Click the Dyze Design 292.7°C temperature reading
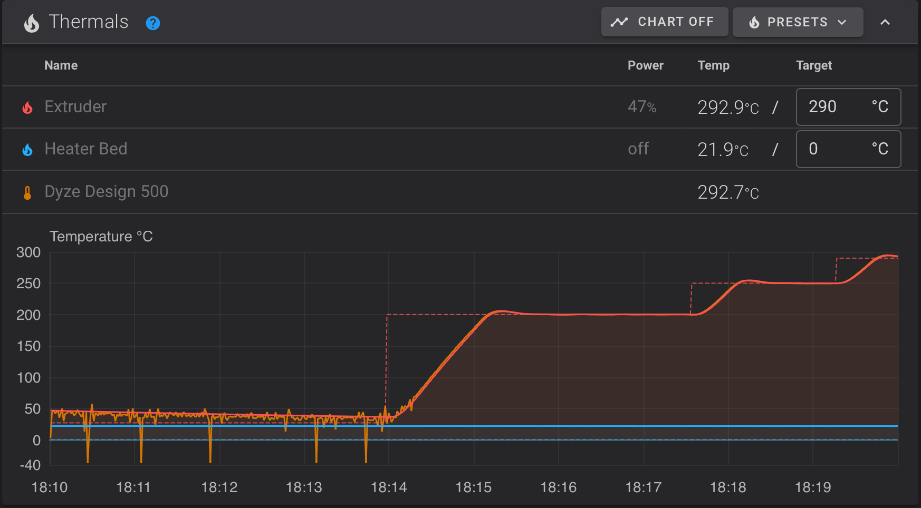The width and height of the screenshot is (921, 508). (728, 192)
